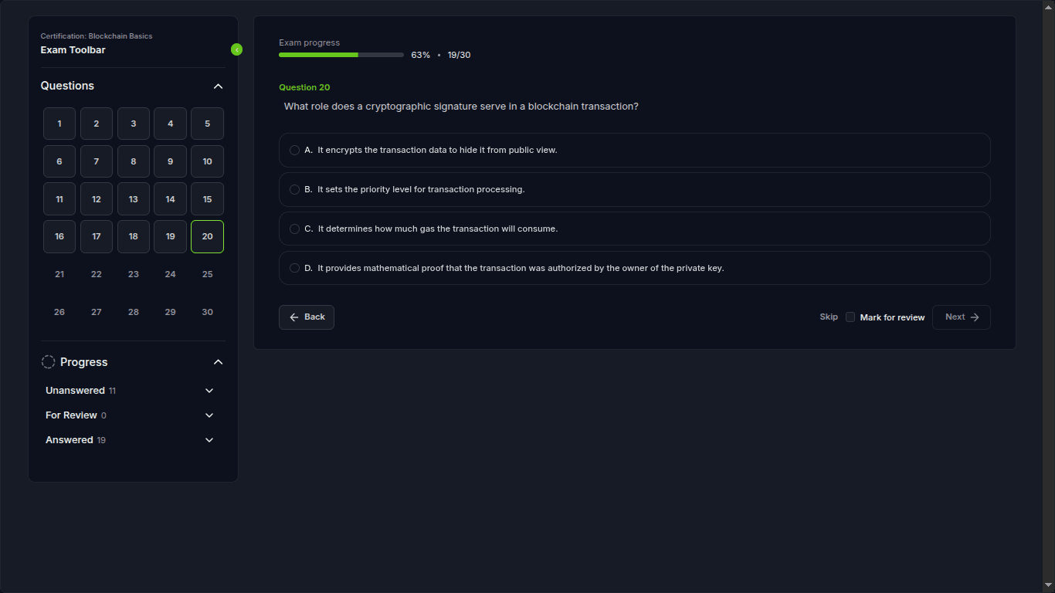Viewport: 1055px width, 593px height.
Task: Collapse the Progress section chevron
Action: [218, 362]
